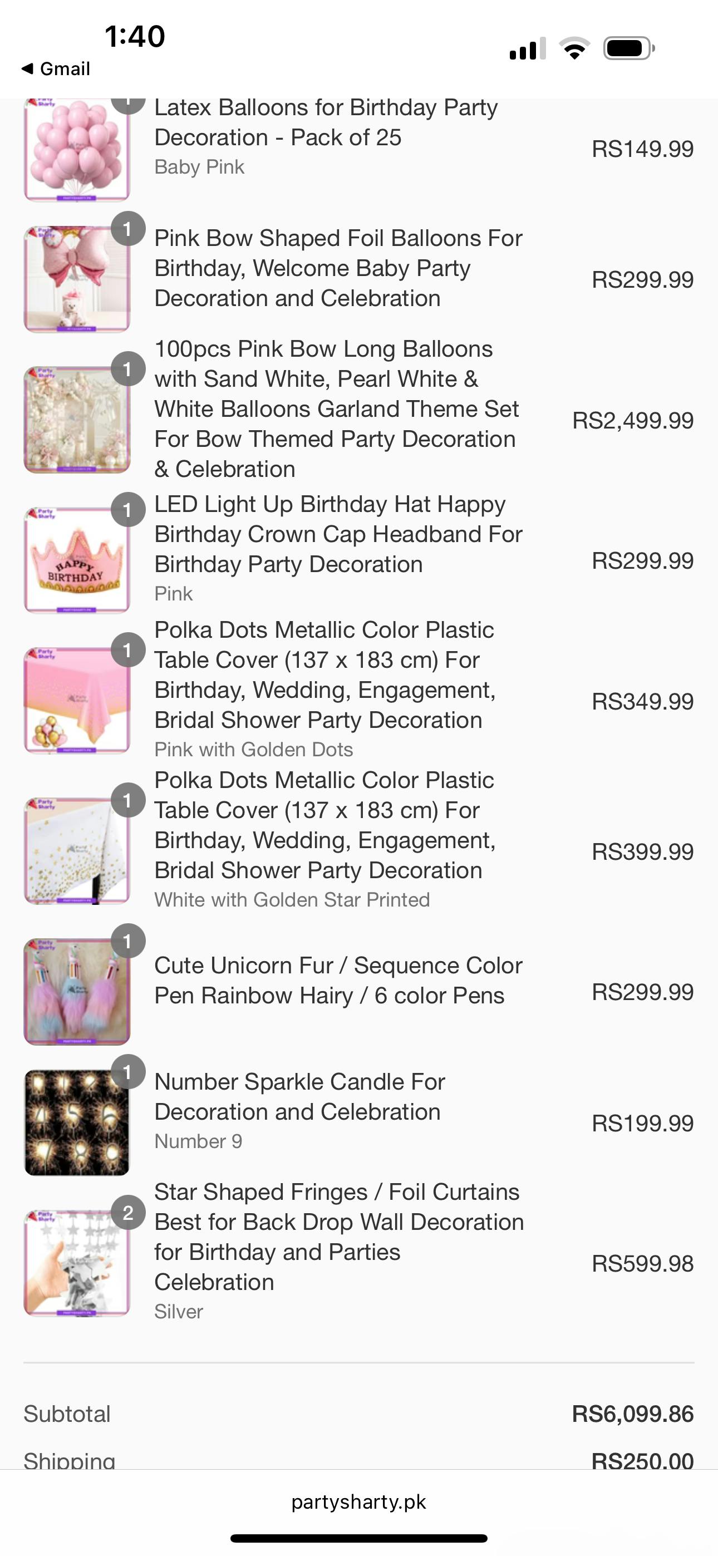The height and width of the screenshot is (1556, 718).
Task: Tap the Wi-Fi status icon
Action: point(575,48)
